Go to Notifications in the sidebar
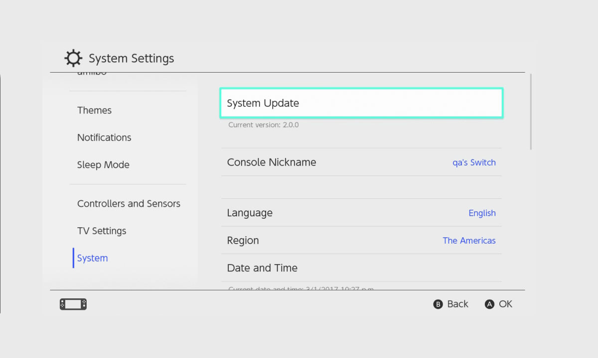 (104, 138)
